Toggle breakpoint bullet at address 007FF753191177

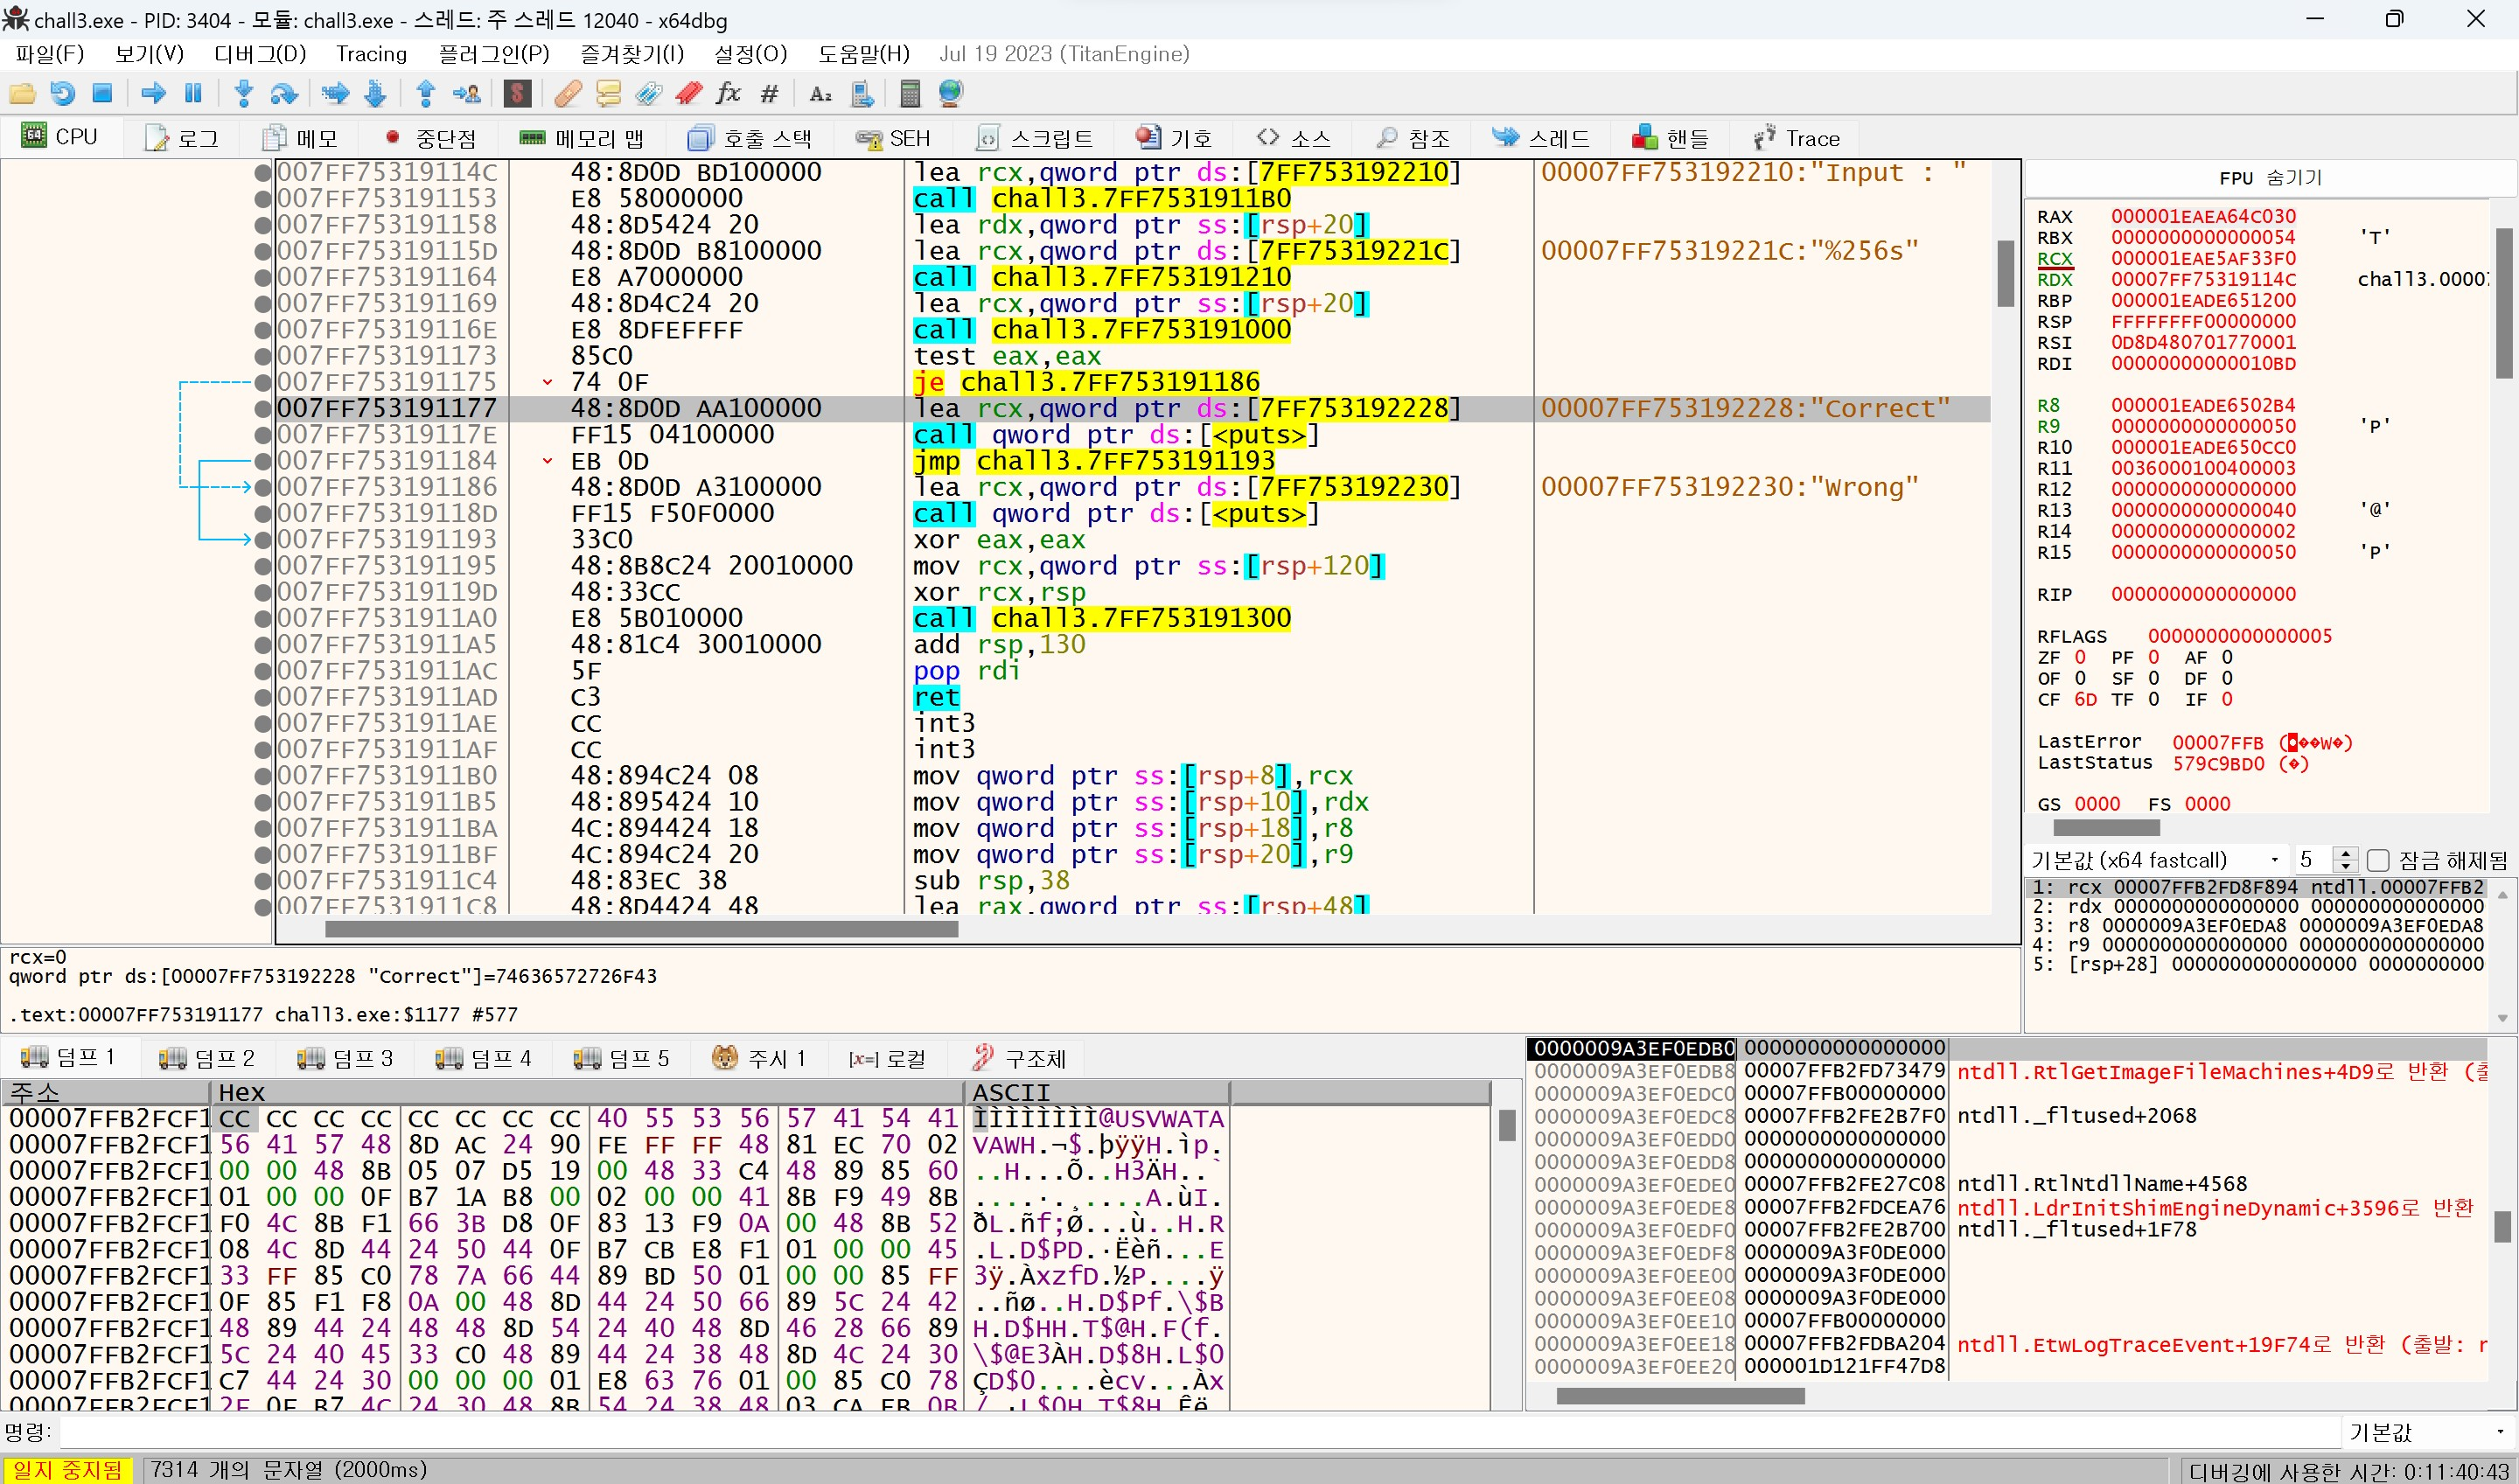263,409
